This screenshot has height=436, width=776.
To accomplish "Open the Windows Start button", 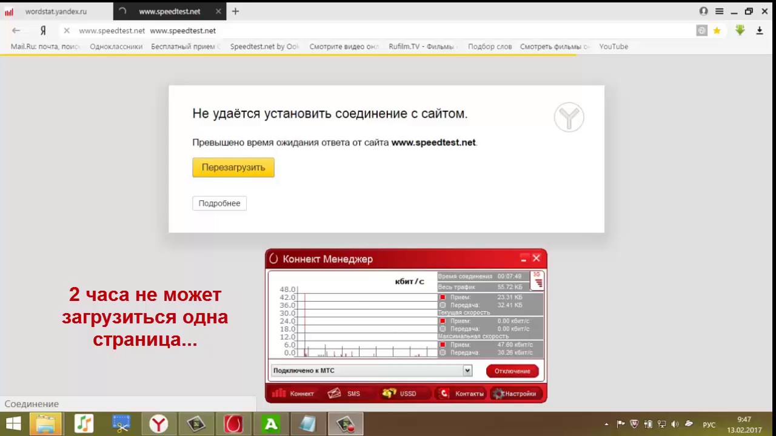I will 13,424.
